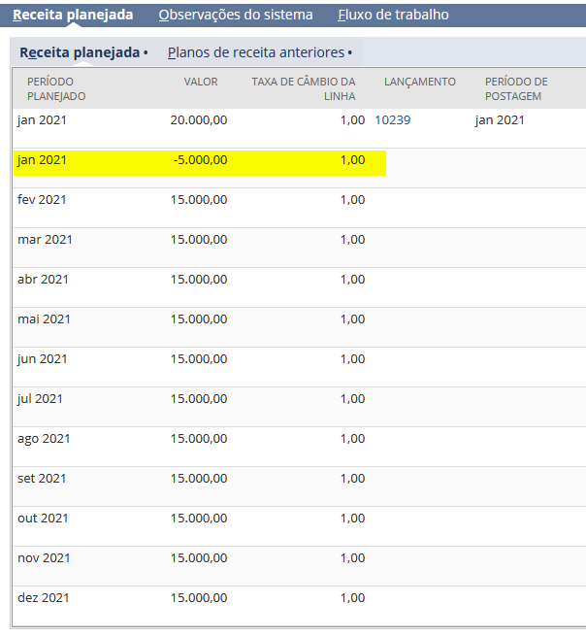Select the 20.000,00 value cell
Viewport: 586px width, 637px height.
(199, 120)
